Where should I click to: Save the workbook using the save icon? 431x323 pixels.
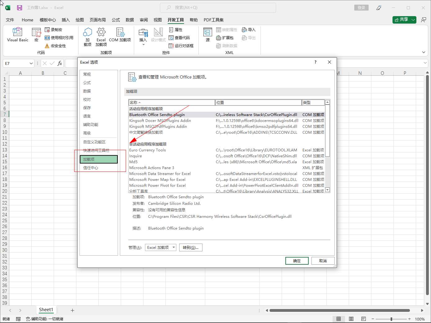pyautogui.click(x=20, y=8)
